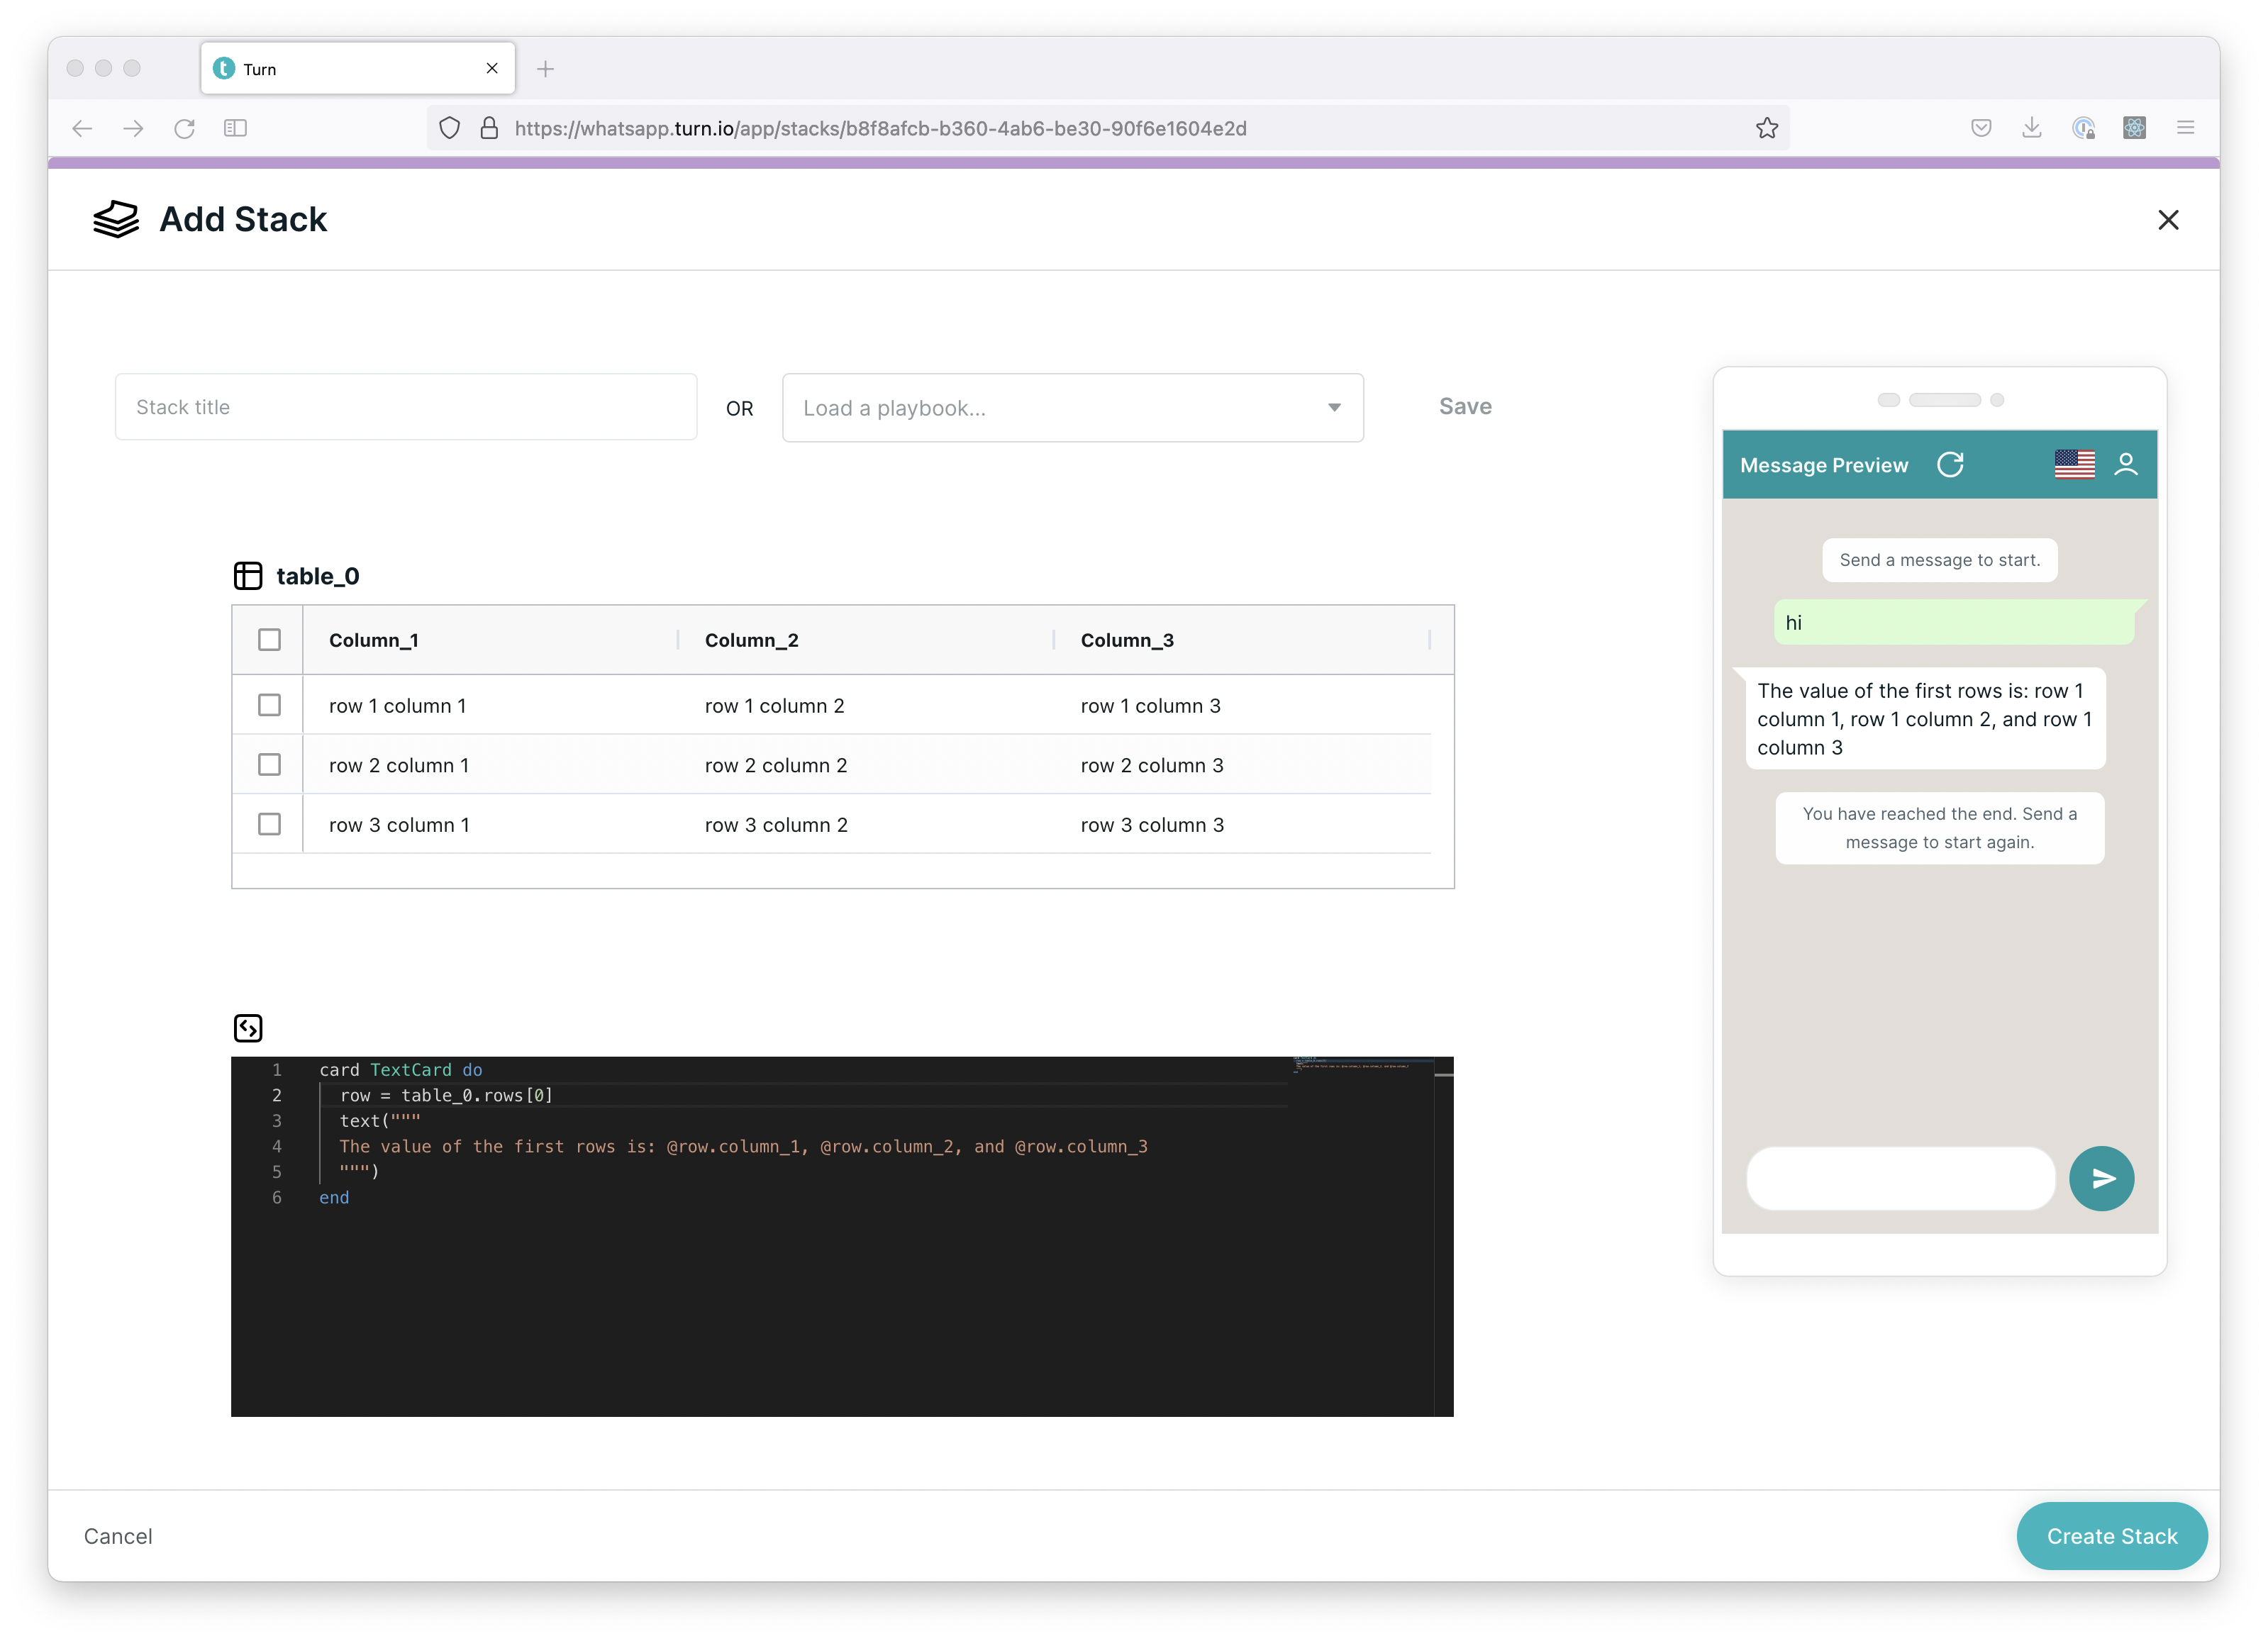
Task: Send the preview message with arrow button
Action: pyautogui.click(x=2101, y=1178)
